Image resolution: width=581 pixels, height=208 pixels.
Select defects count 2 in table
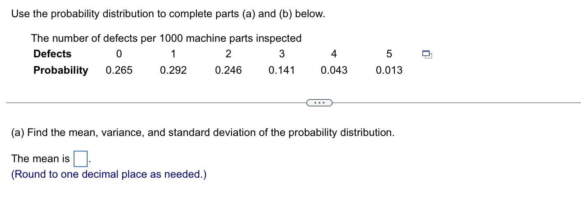tap(229, 54)
